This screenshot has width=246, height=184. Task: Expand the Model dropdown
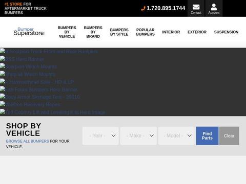tap(176, 136)
